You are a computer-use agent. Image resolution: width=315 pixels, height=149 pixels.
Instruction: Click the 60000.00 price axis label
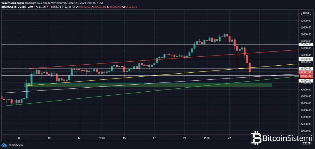pyautogui.click(x=306, y=27)
